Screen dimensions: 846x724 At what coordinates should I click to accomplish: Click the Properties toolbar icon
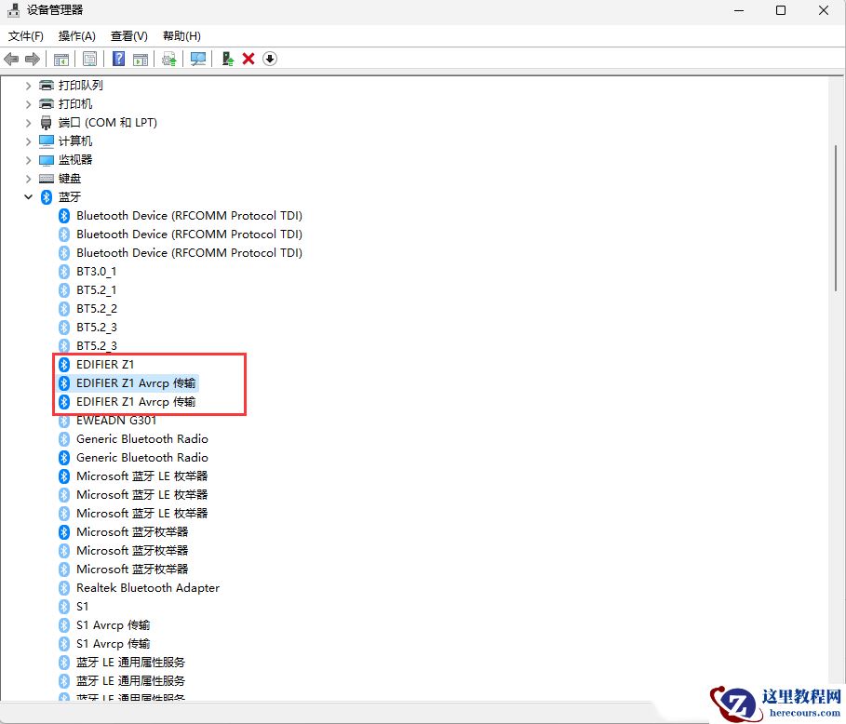pyautogui.click(x=88, y=59)
